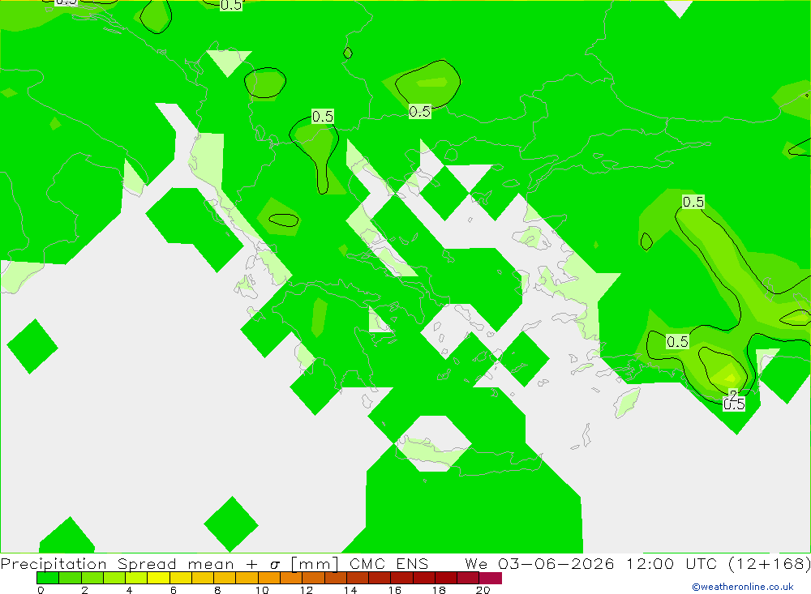
Task: Click legend scale number 12
Action: coord(307,590)
